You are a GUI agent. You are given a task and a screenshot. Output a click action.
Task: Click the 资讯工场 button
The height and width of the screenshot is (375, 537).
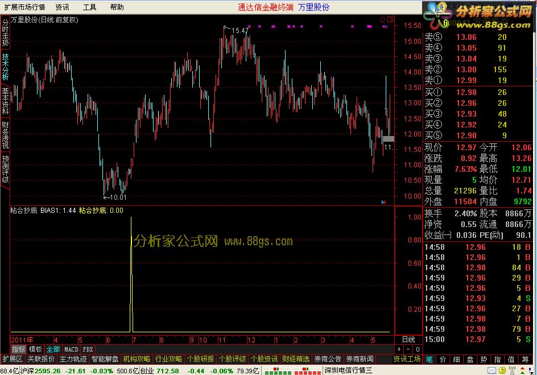point(407,359)
